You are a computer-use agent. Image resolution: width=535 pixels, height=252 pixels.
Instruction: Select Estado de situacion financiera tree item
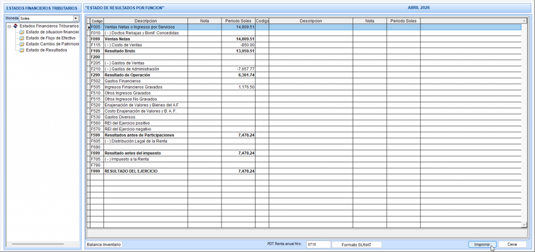click(x=52, y=32)
